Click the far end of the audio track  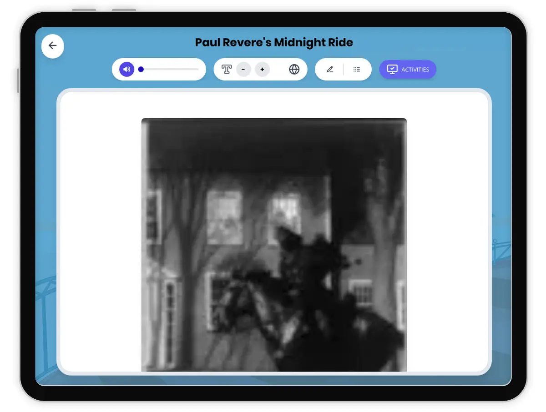(x=197, y=70)
